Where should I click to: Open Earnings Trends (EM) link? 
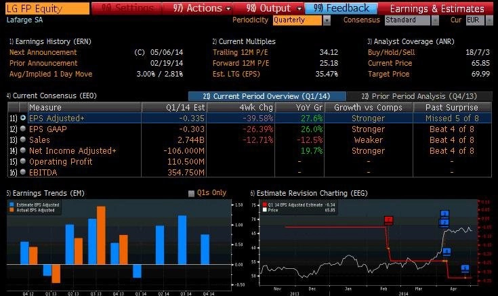coord(46,193)
